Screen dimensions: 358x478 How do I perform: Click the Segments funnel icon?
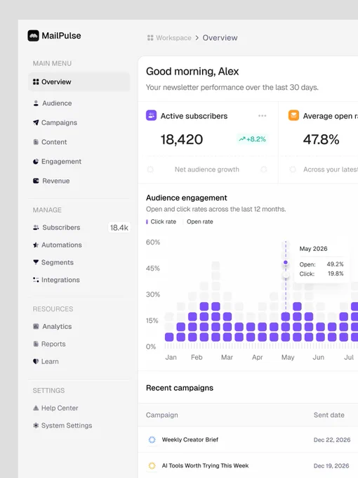click(36, 262)
